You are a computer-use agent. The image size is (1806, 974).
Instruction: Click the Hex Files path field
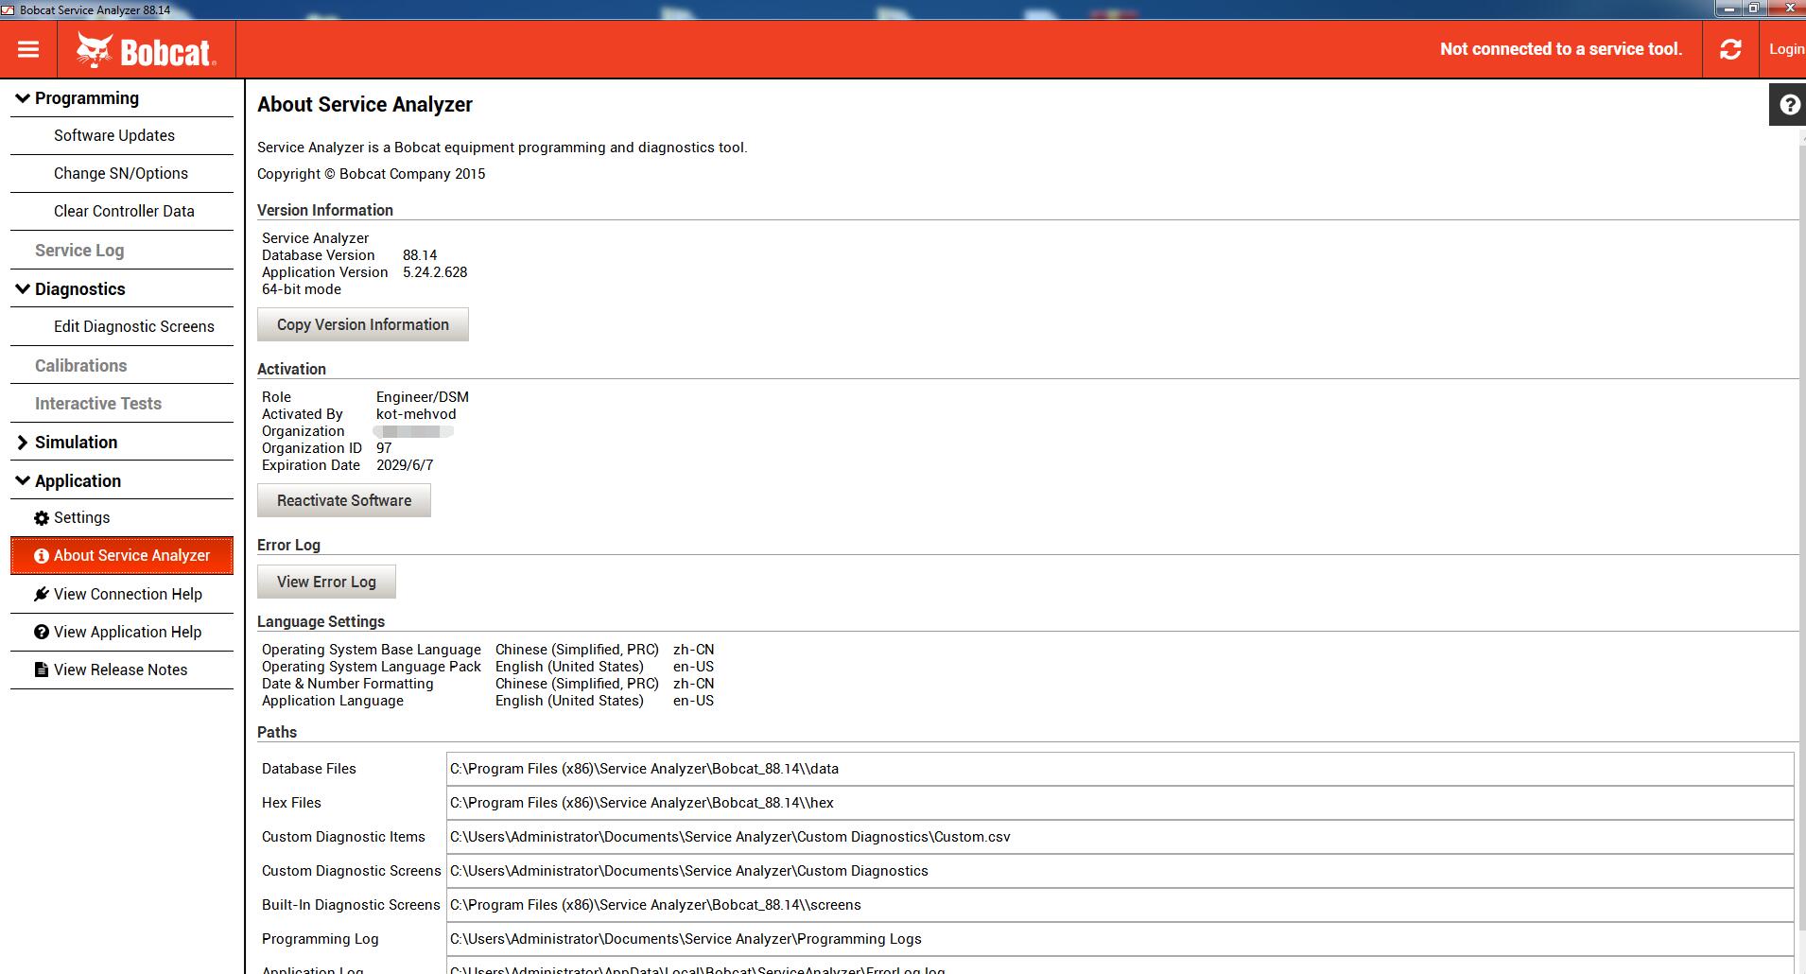[1120, 803]
